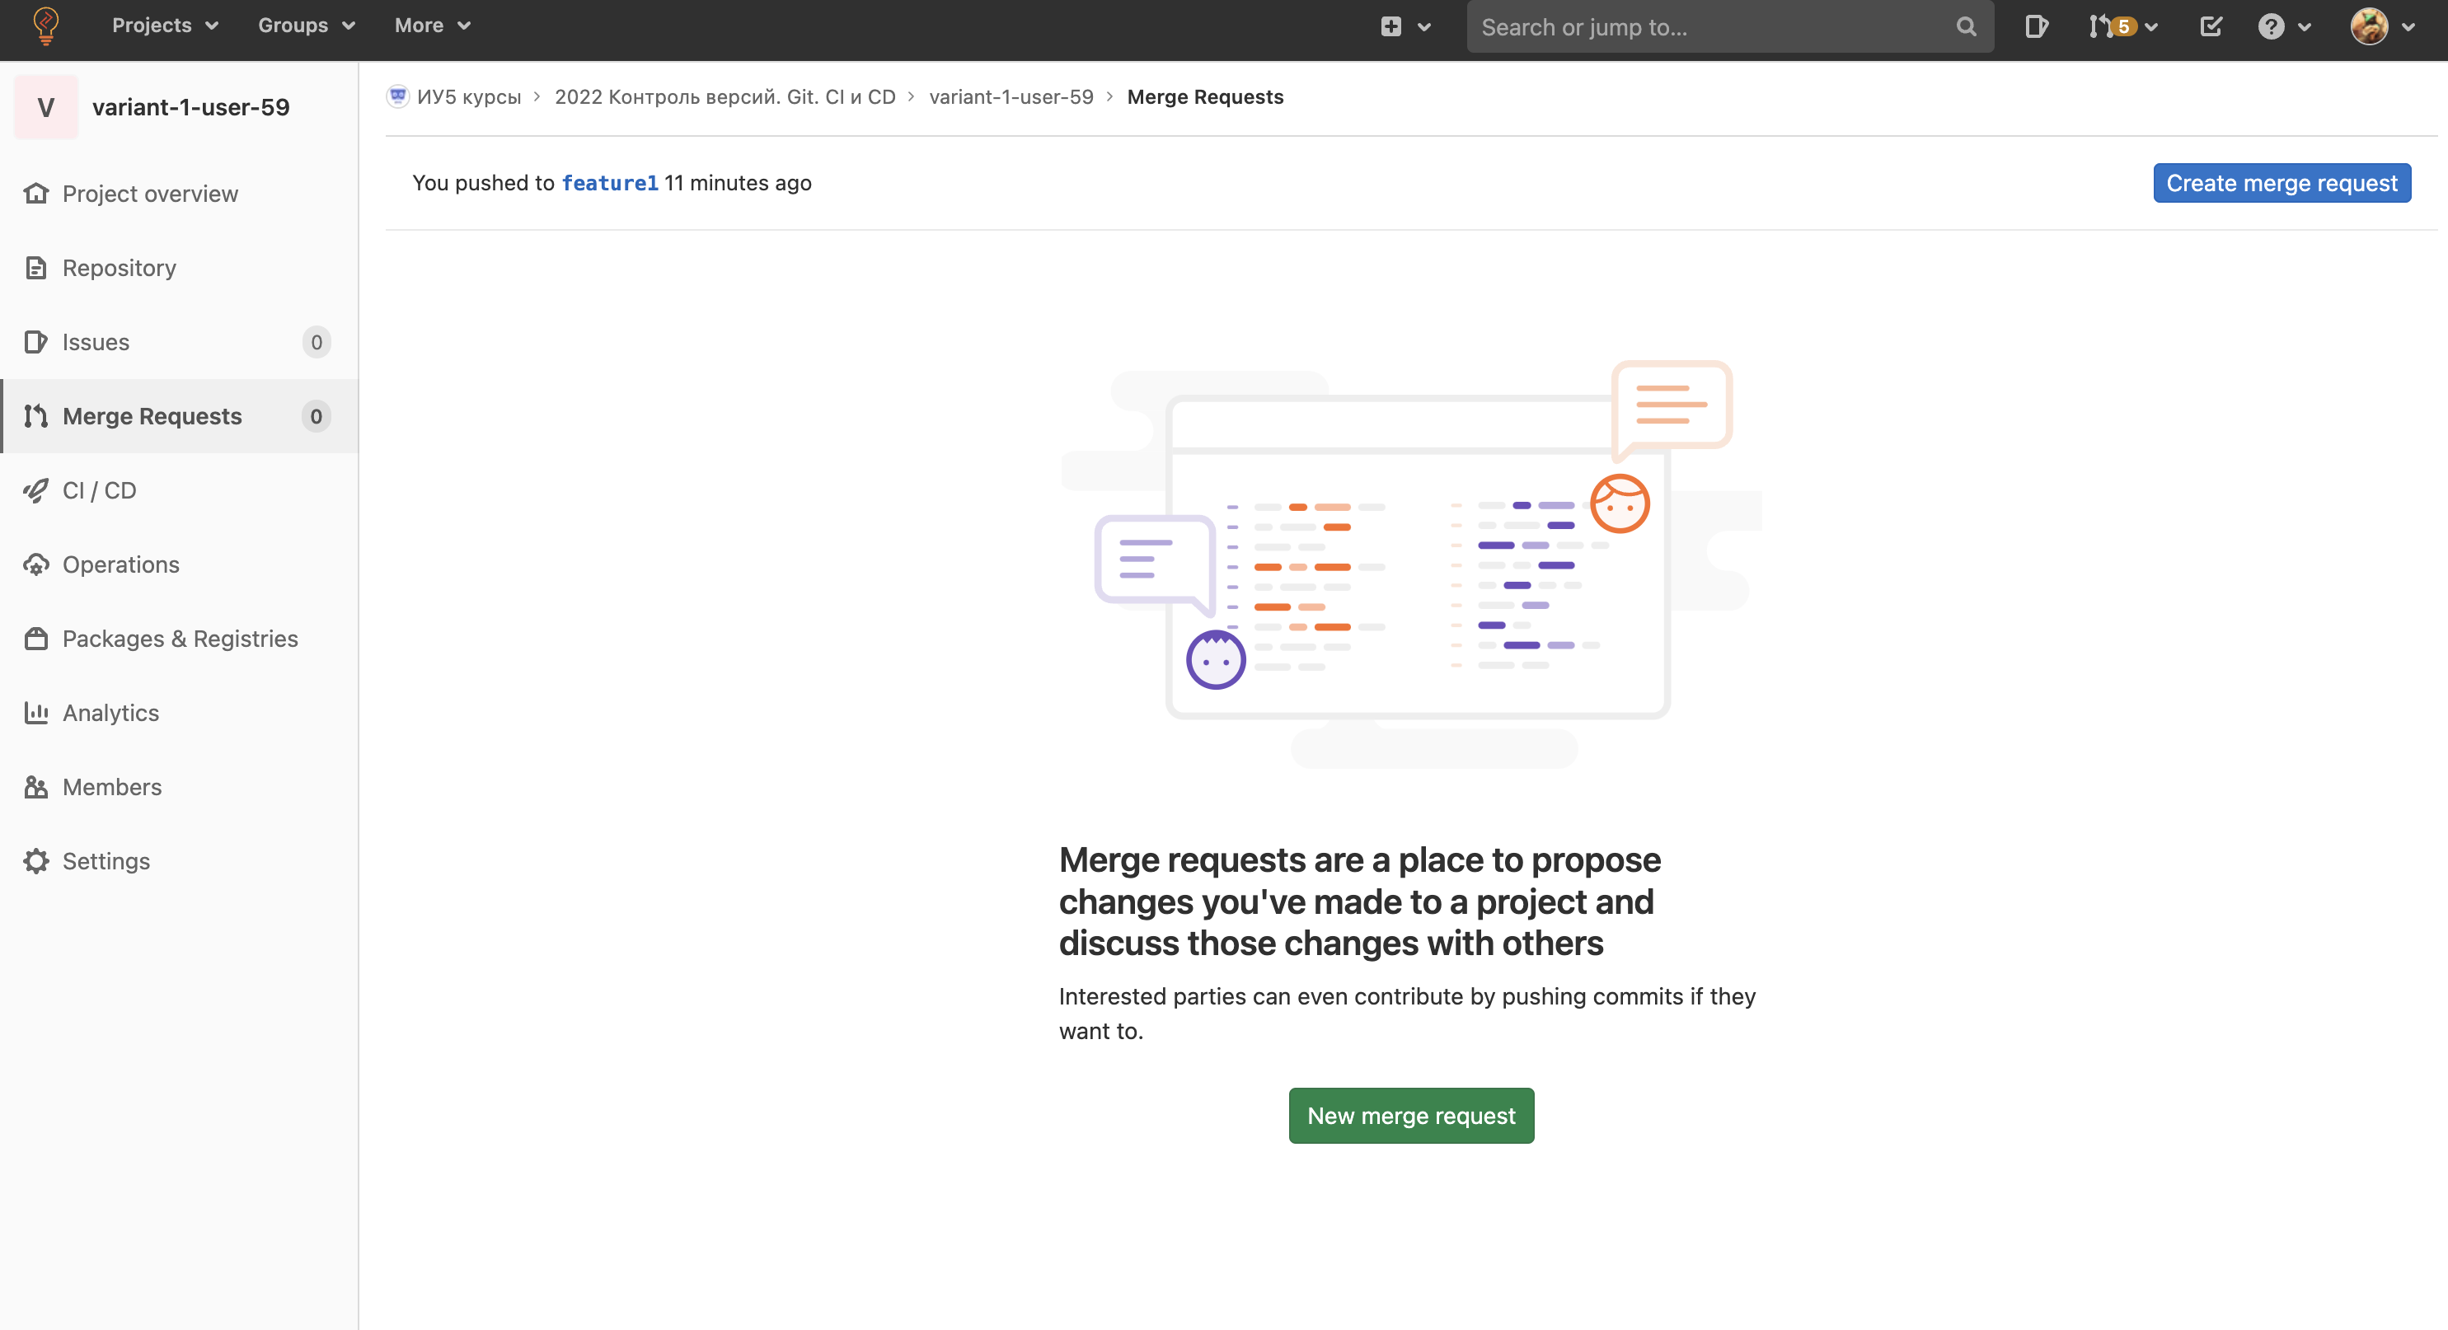This screenshot has height=1330, width=2448.
Task: Click the Create merge request button
Action: pos(2281,182)
